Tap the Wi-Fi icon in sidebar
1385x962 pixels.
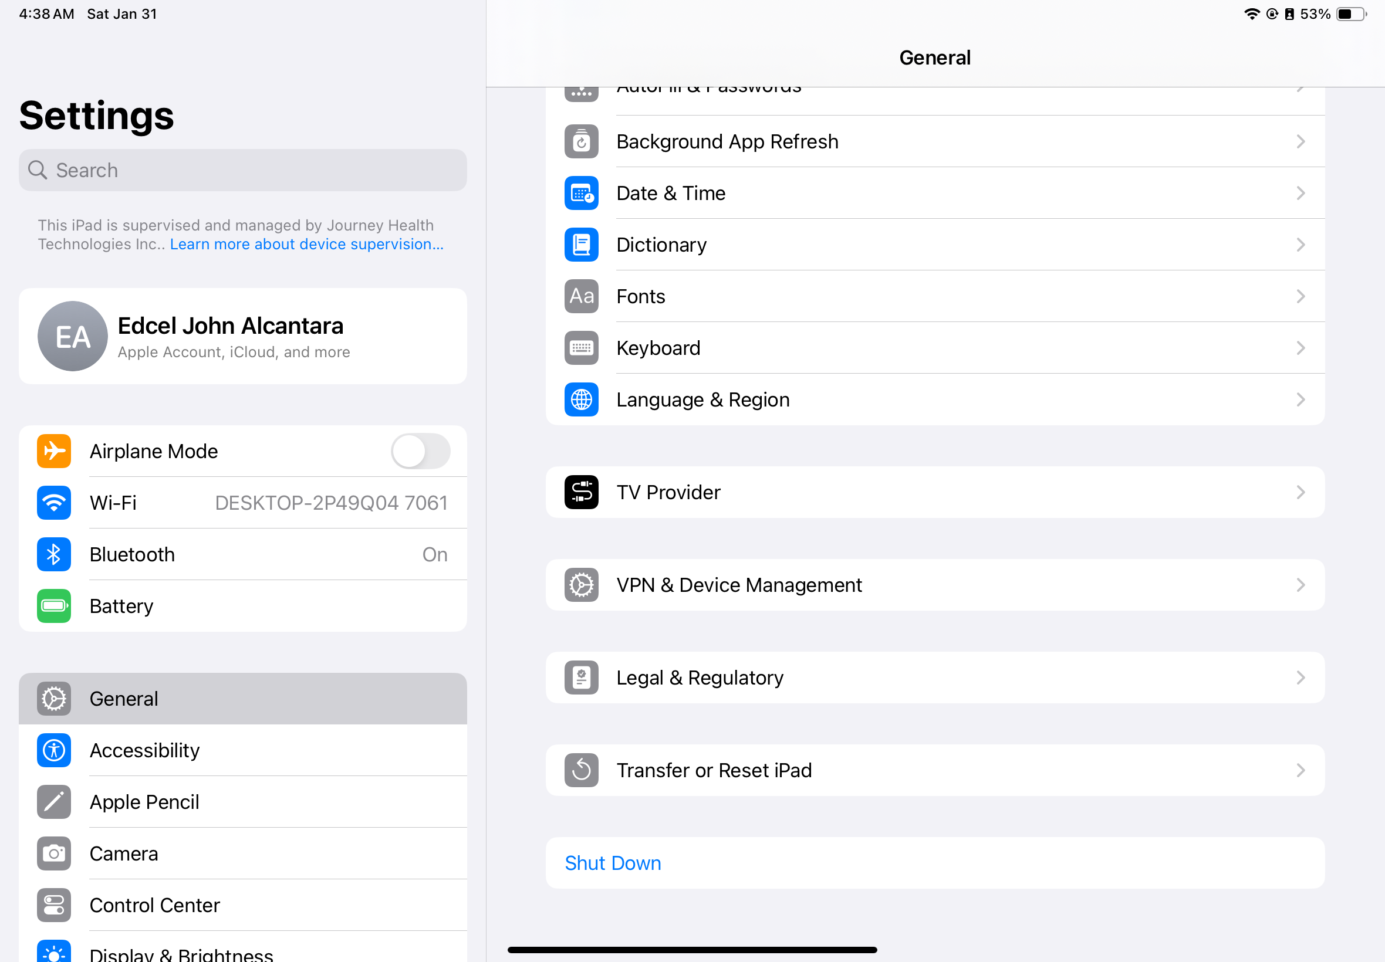click(53, 503)
